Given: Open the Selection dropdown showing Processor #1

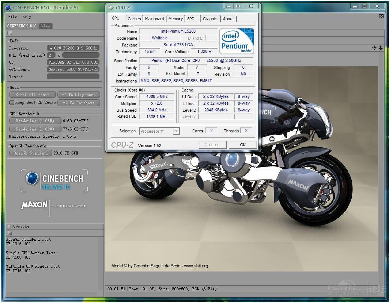Looking at the screenshot, I should click(159, 131).
